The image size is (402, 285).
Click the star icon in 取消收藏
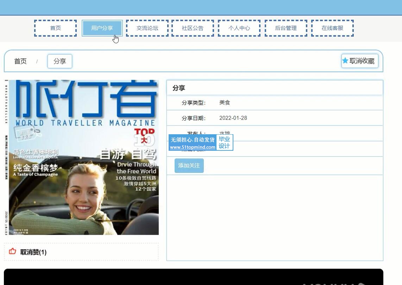coord(345,61)
